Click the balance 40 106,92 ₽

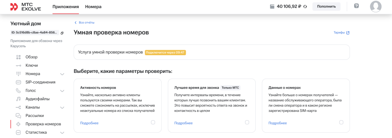click(x=289, y=7)
